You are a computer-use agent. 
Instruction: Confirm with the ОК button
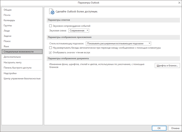[x=159, y=128]
